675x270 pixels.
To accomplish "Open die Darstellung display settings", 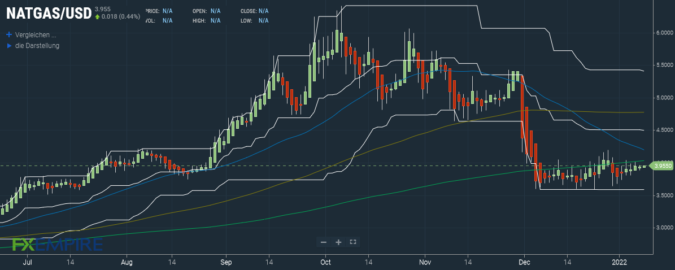I will (x=37, y=45).
